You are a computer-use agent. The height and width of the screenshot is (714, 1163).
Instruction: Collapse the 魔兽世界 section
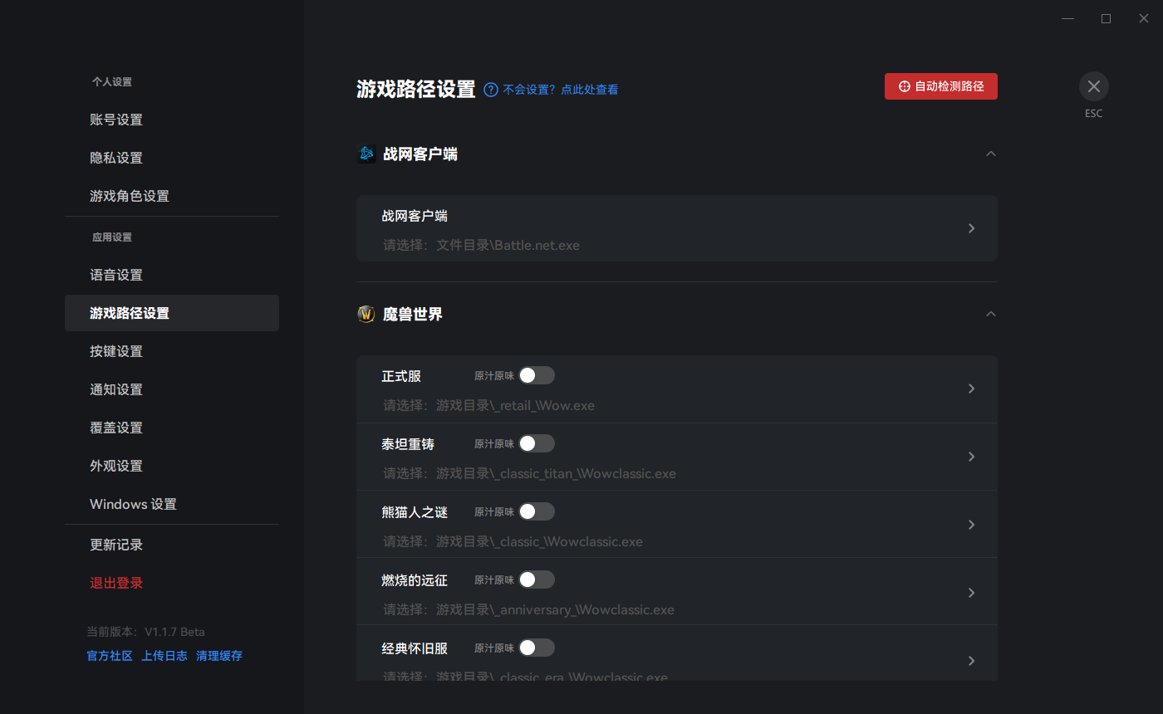tap(990, 314)
